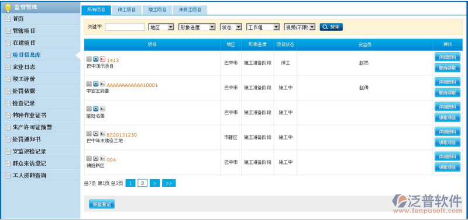Click the 报监登记 button
Screen dimensions: 468x220
[101, 204]
